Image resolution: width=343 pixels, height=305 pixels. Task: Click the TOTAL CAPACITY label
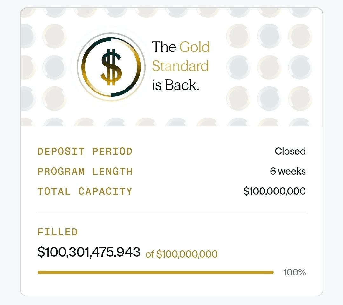click(x=85, y=192)
